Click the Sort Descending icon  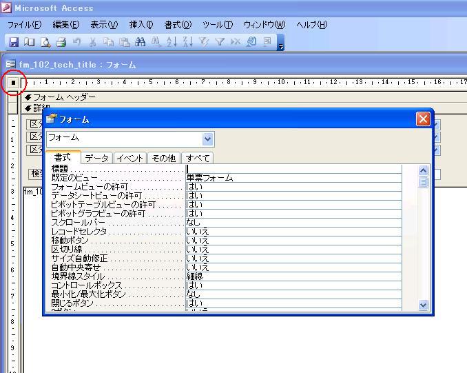point(187,42)
